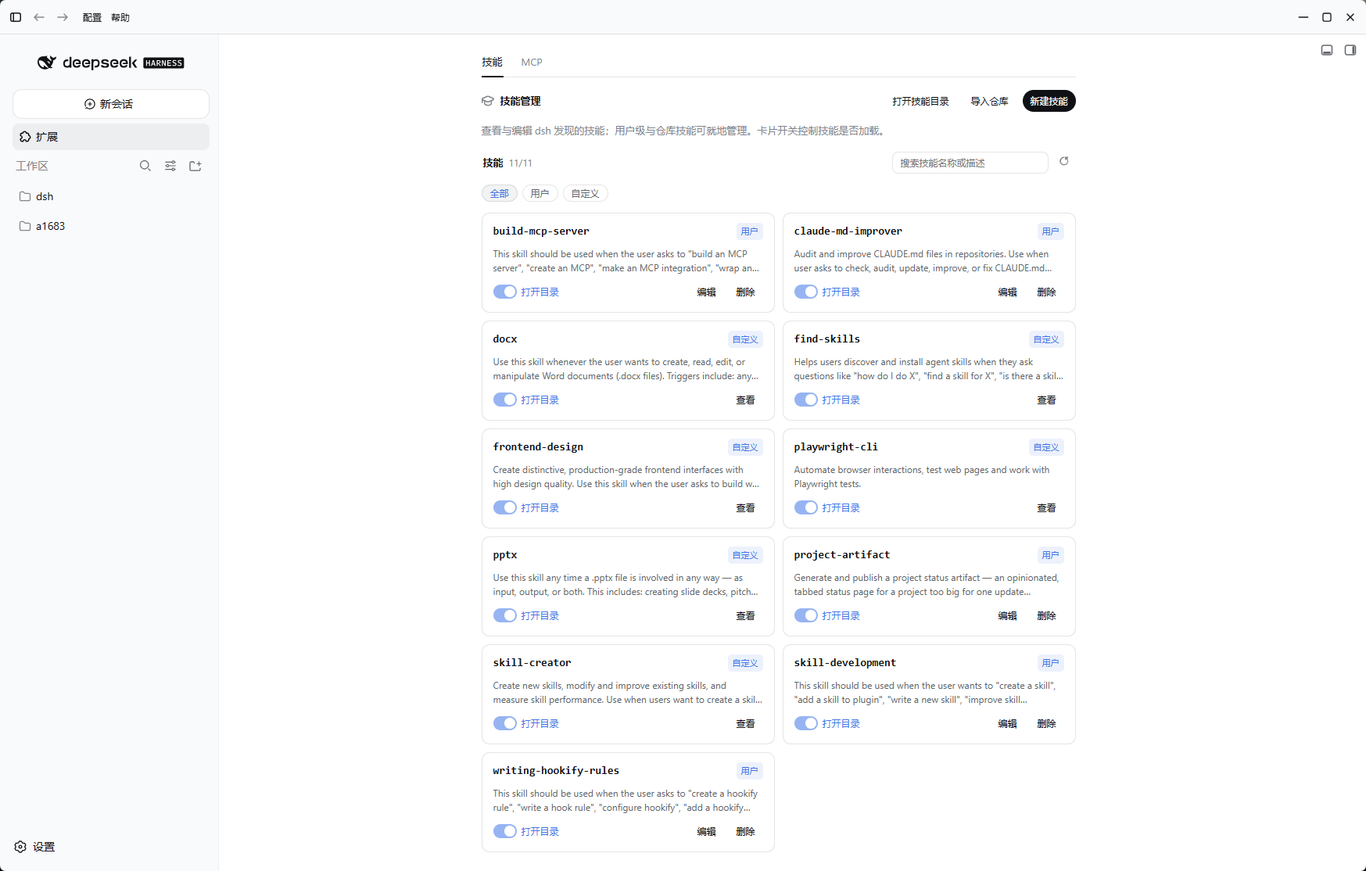Viewport: 1366px width, 871px height.
Task: Go back with the left arrow
Action: [39, 17]
